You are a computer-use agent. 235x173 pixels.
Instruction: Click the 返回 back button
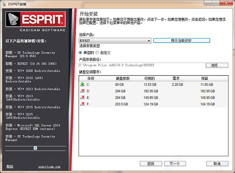click(151, 164)
